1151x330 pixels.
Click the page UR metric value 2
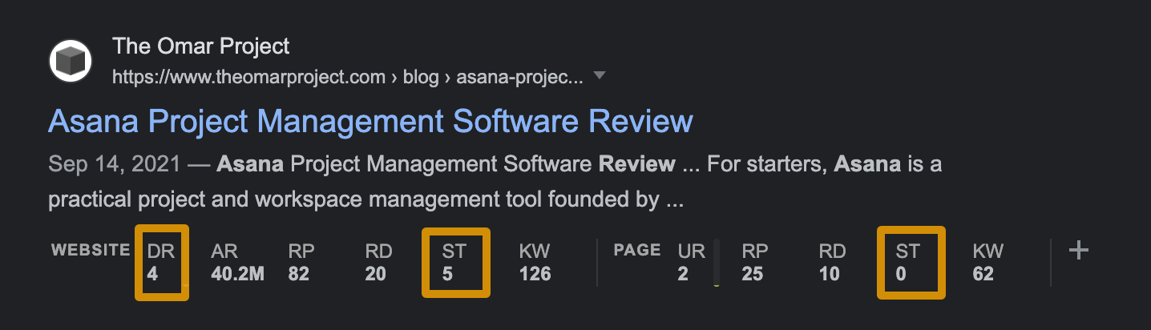coord(682,274)
